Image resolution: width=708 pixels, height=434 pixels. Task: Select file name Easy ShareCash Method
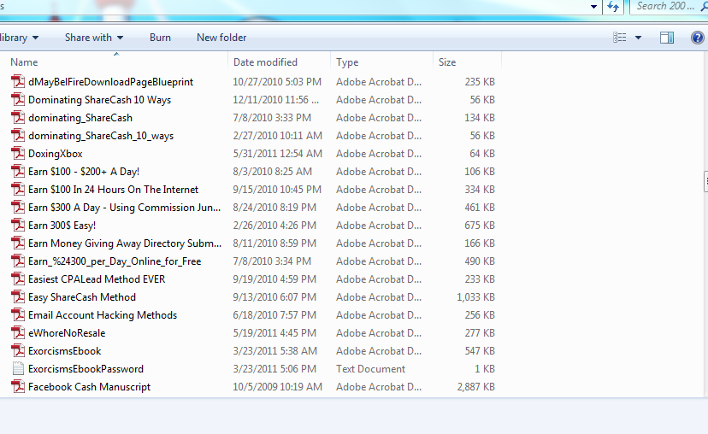click(x=82, y=297)
